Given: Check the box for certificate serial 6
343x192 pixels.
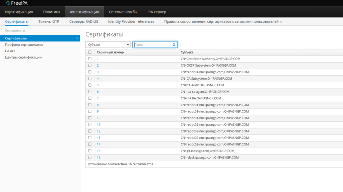Looking at the screenshot, I should tap(90, 92).
